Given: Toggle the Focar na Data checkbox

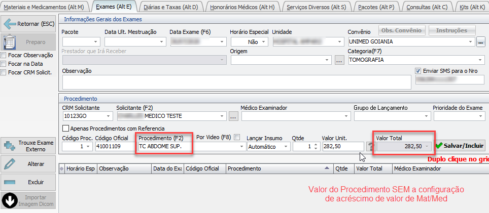Looking at the screenshot, I should pos(4,64).
